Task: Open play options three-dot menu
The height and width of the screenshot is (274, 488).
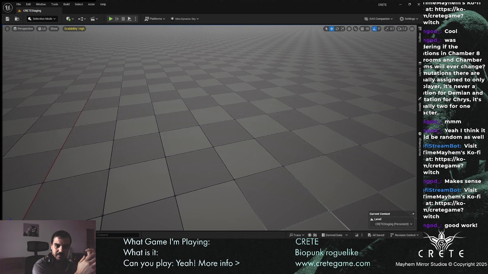Action: coord(135,19)
